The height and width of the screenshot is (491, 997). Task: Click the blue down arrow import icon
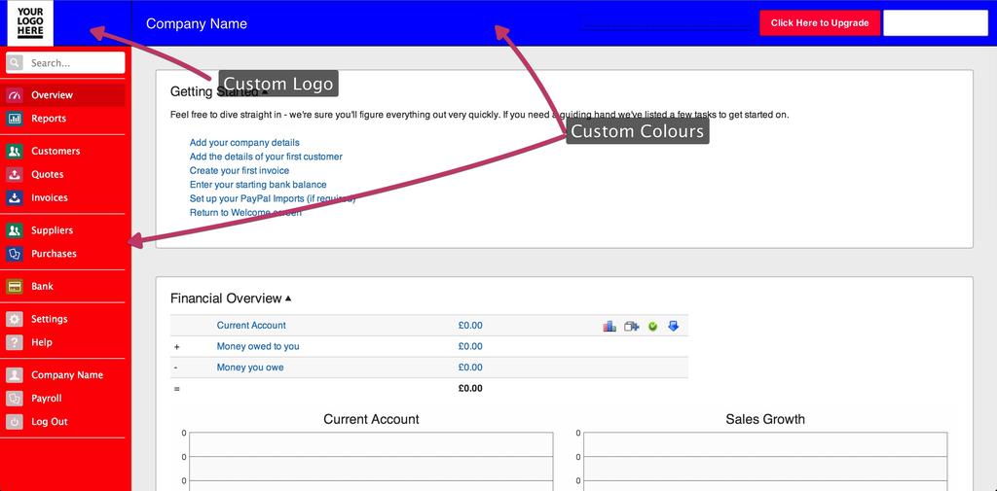[673, 326]
